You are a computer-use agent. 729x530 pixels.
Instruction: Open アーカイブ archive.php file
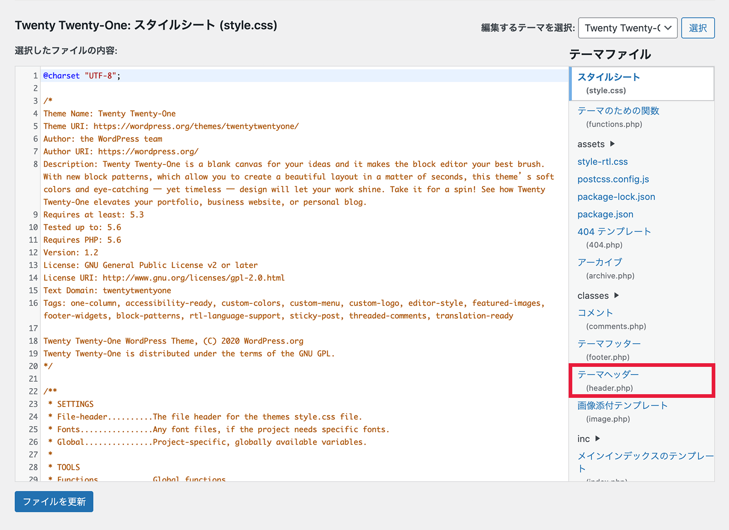pyautogui.click(x=606, y=269)
